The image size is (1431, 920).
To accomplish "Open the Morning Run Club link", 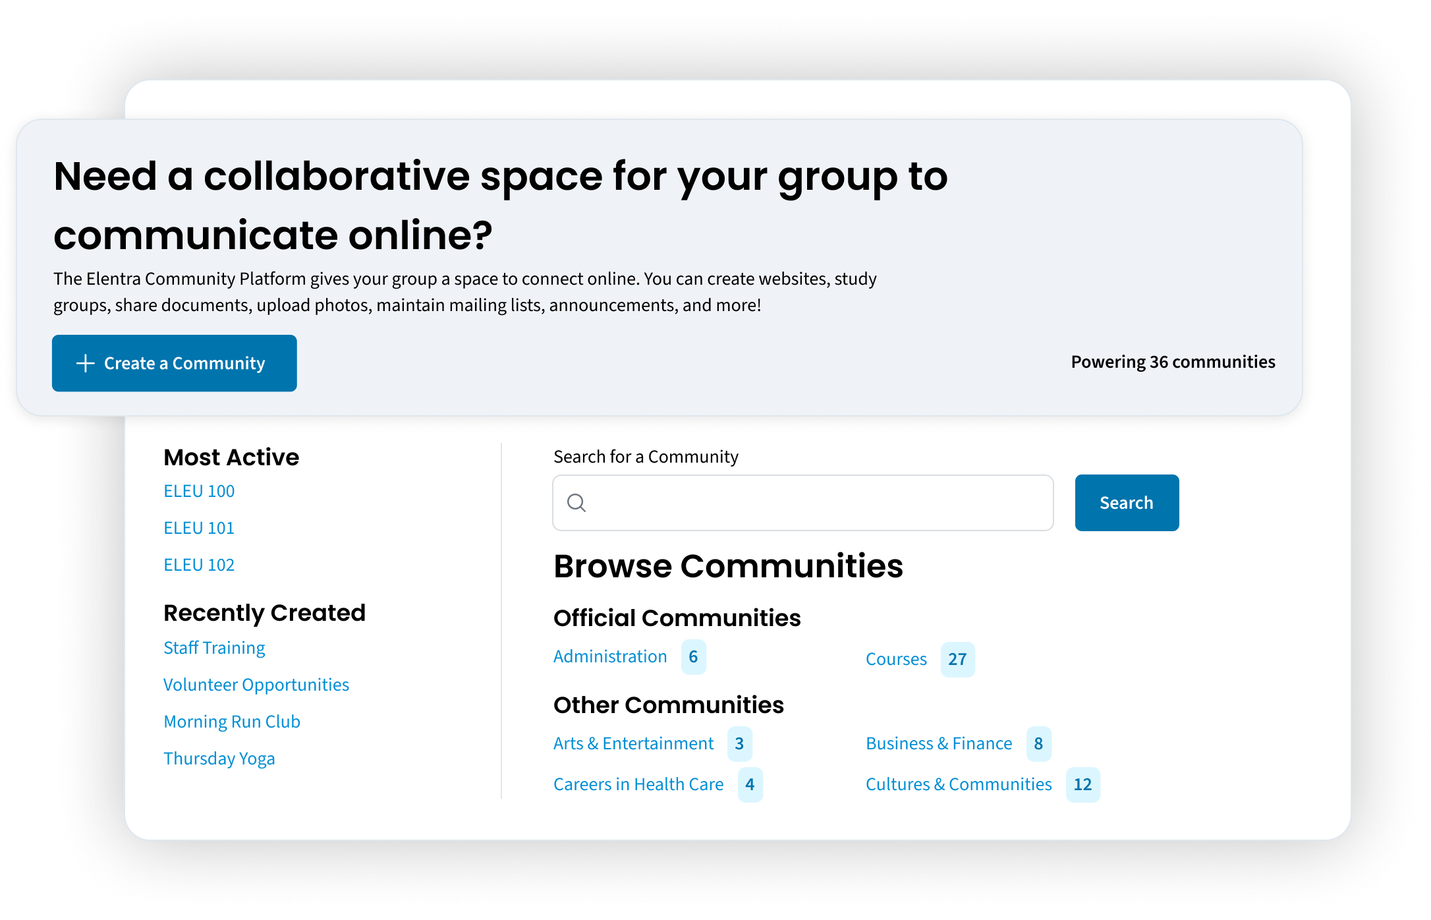I will (x=232, y=722).
